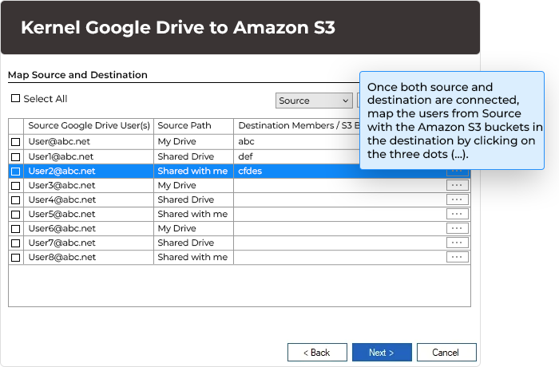Check the box for User@abc.net
The image size is (559, 367).
(16, 142)
